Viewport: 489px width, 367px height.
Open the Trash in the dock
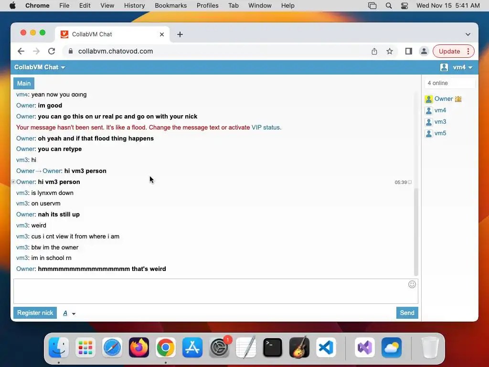click(430, 347)
